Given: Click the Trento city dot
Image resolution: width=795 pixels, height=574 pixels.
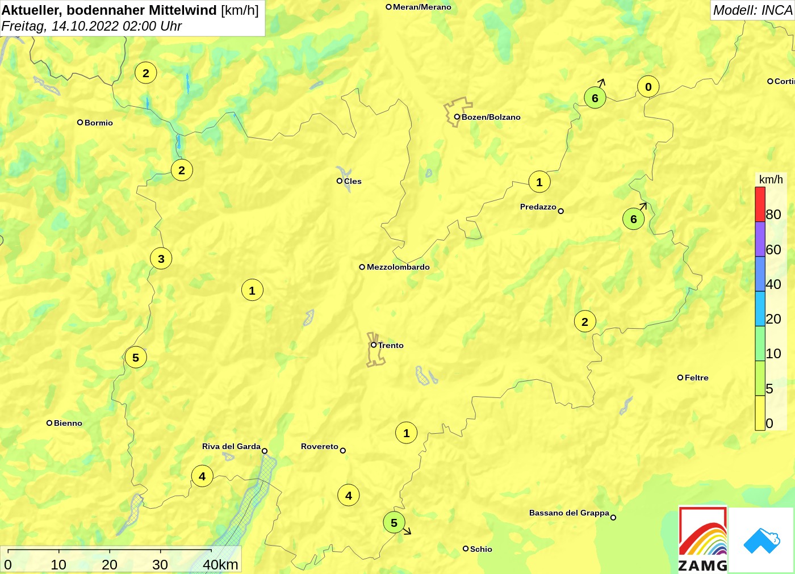Looking at the screenshot, I should (x=374, y=345).
